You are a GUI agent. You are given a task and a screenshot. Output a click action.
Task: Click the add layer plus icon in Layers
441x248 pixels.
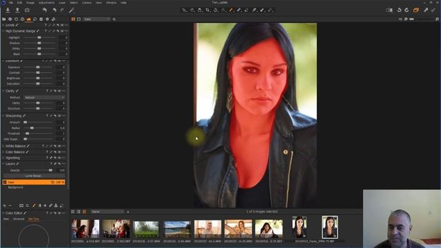[5, 206]
